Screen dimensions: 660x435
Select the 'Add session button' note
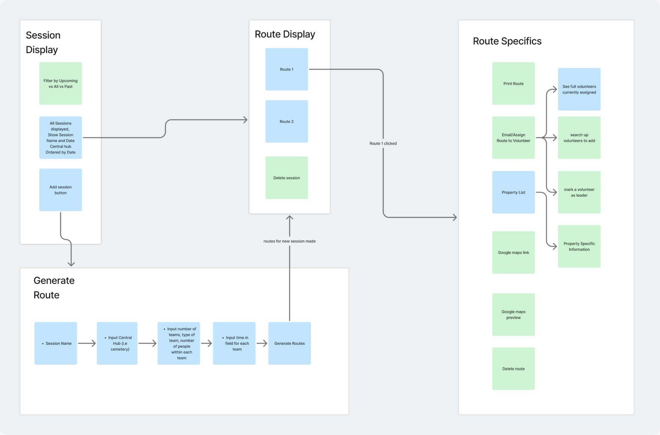click(x=61, y=190)
